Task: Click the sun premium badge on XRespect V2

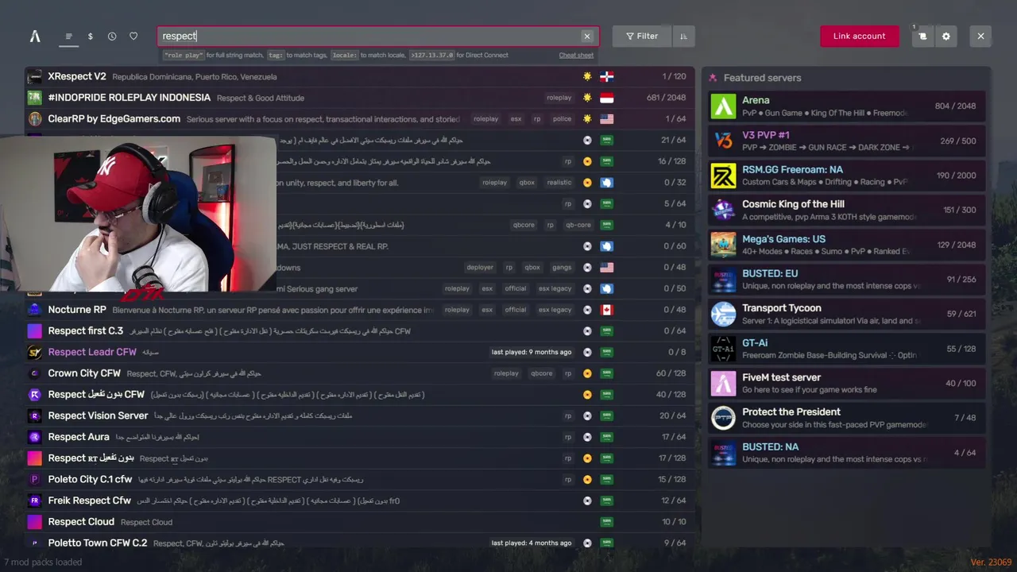Action: click(587, 77)
